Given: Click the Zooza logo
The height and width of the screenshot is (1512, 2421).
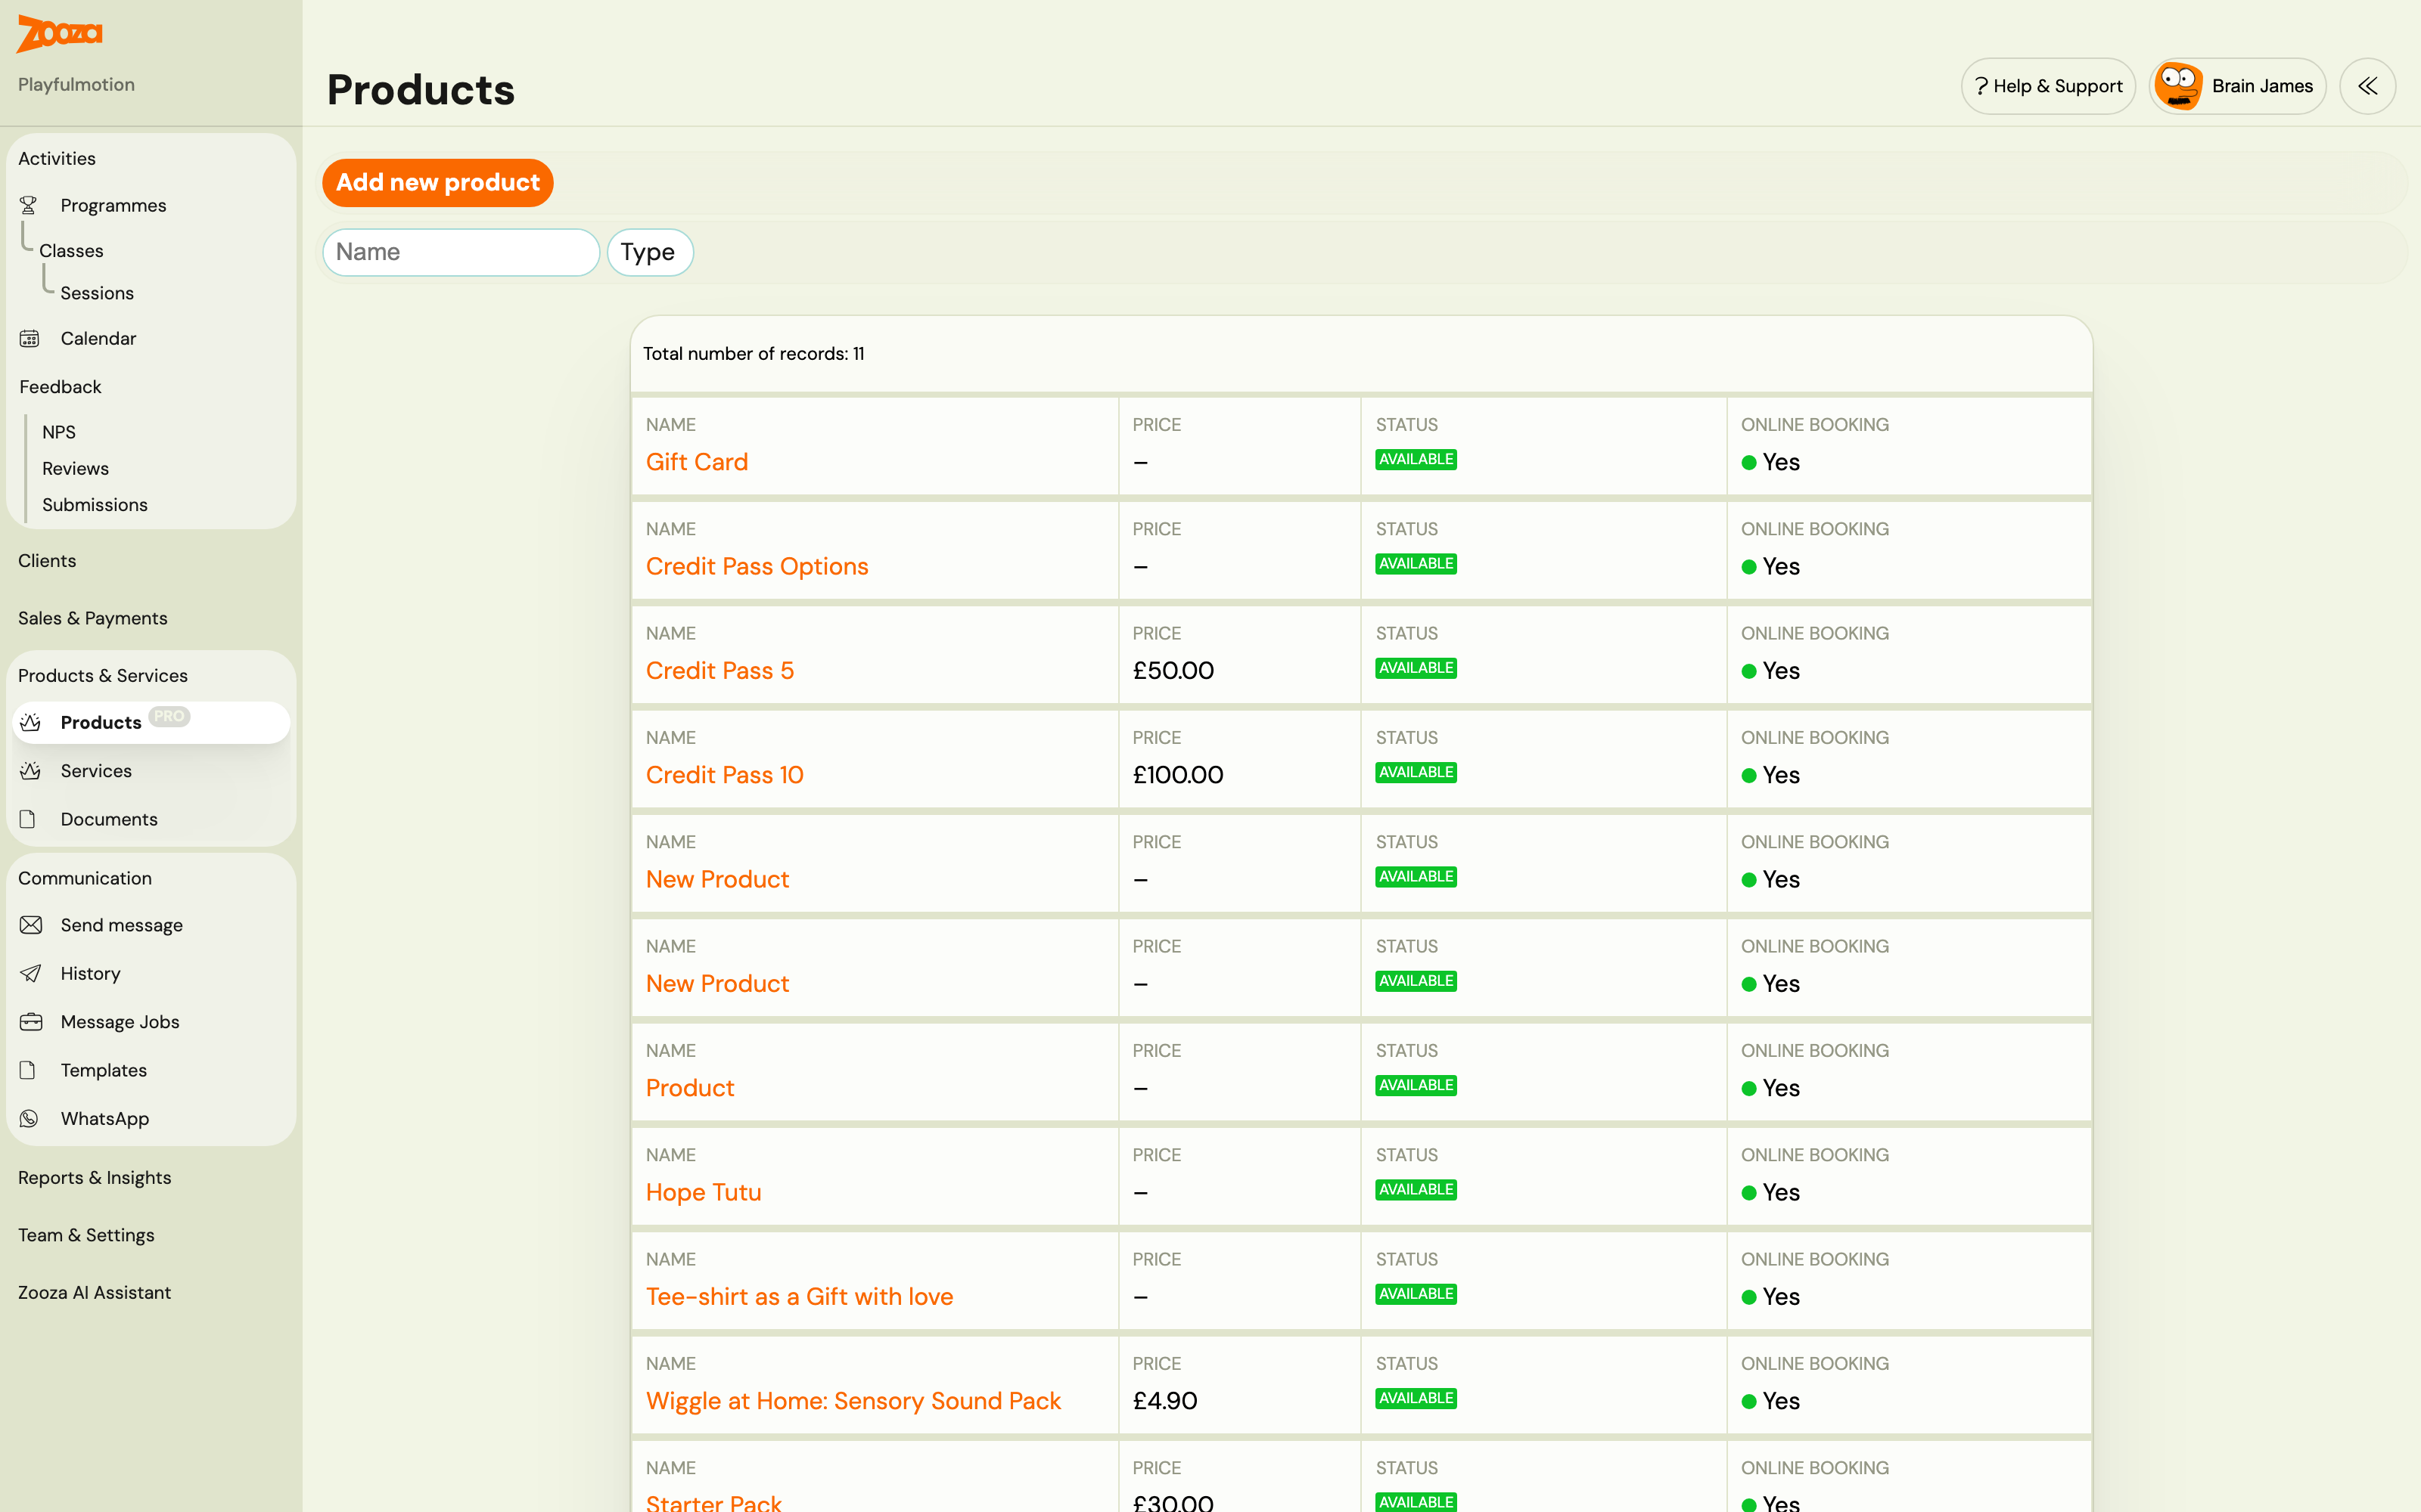Looking at the screenshot, I should (60, 33).
